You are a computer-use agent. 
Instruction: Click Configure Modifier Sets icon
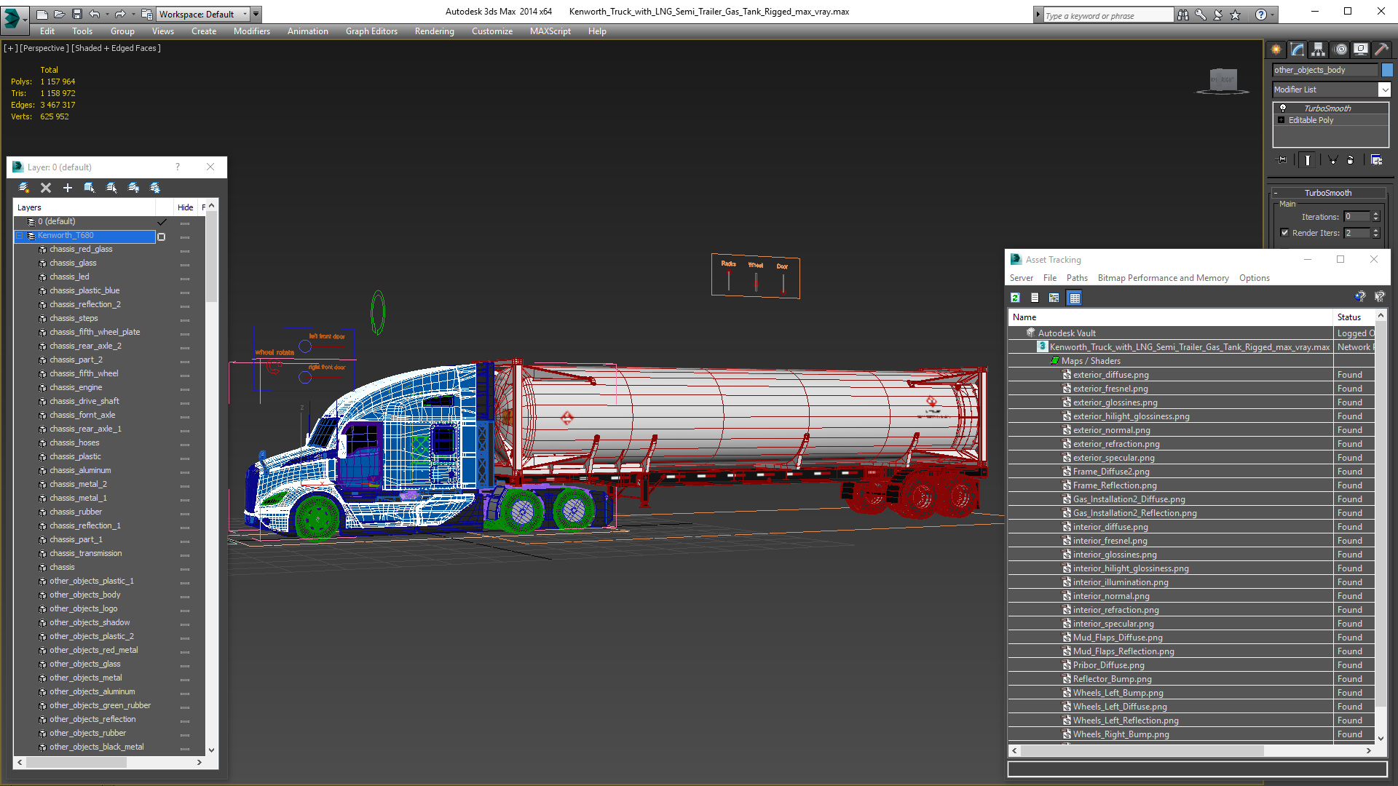click(x=1376, y=160)
